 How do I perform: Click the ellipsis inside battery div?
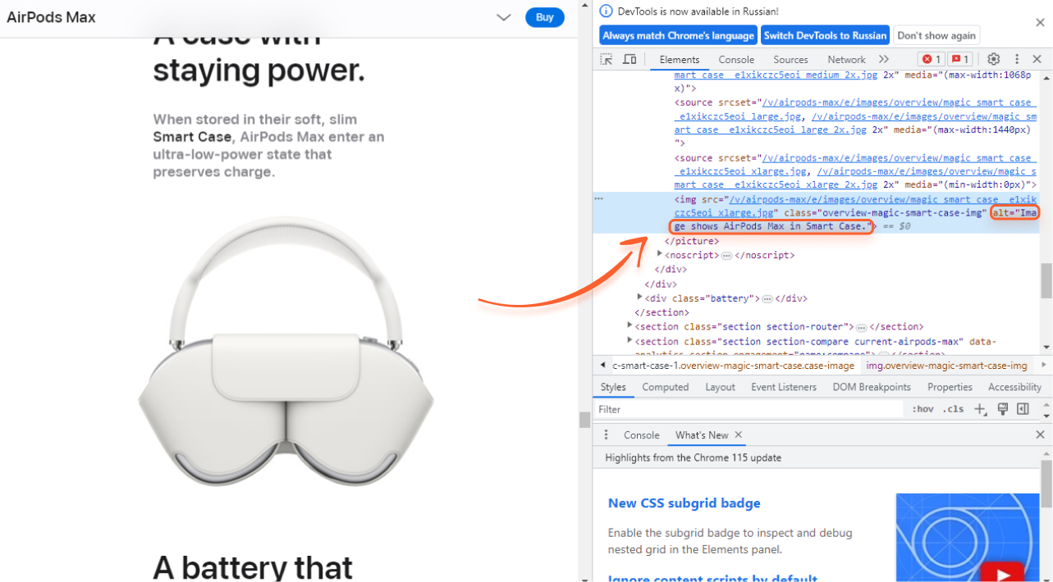(x=767, y=298)
